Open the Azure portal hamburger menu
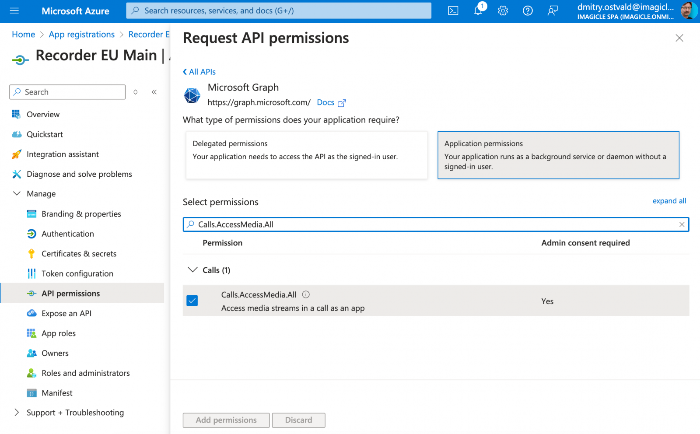 14,11
